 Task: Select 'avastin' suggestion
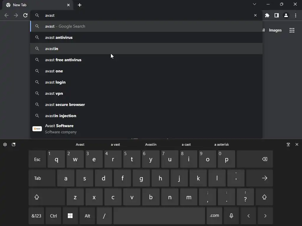point(146,49)
